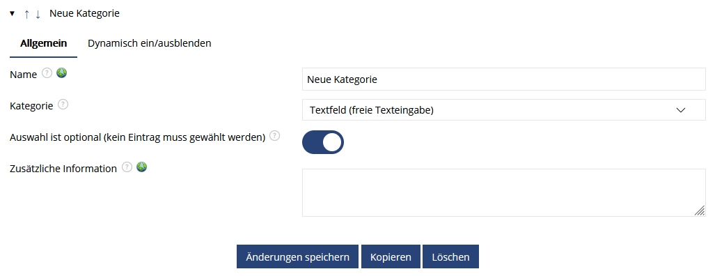Click the chevron arrow in Kategorie dropdown

681,110
